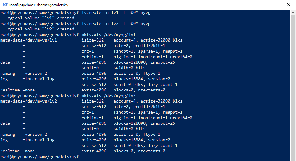
Task: Minimize the terminal window
Action: tap(261, 5)
